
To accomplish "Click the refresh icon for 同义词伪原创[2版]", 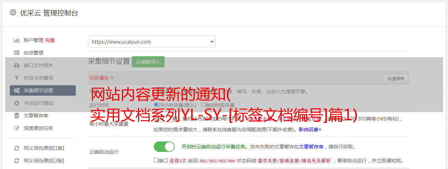I will (x=16, y=161).
